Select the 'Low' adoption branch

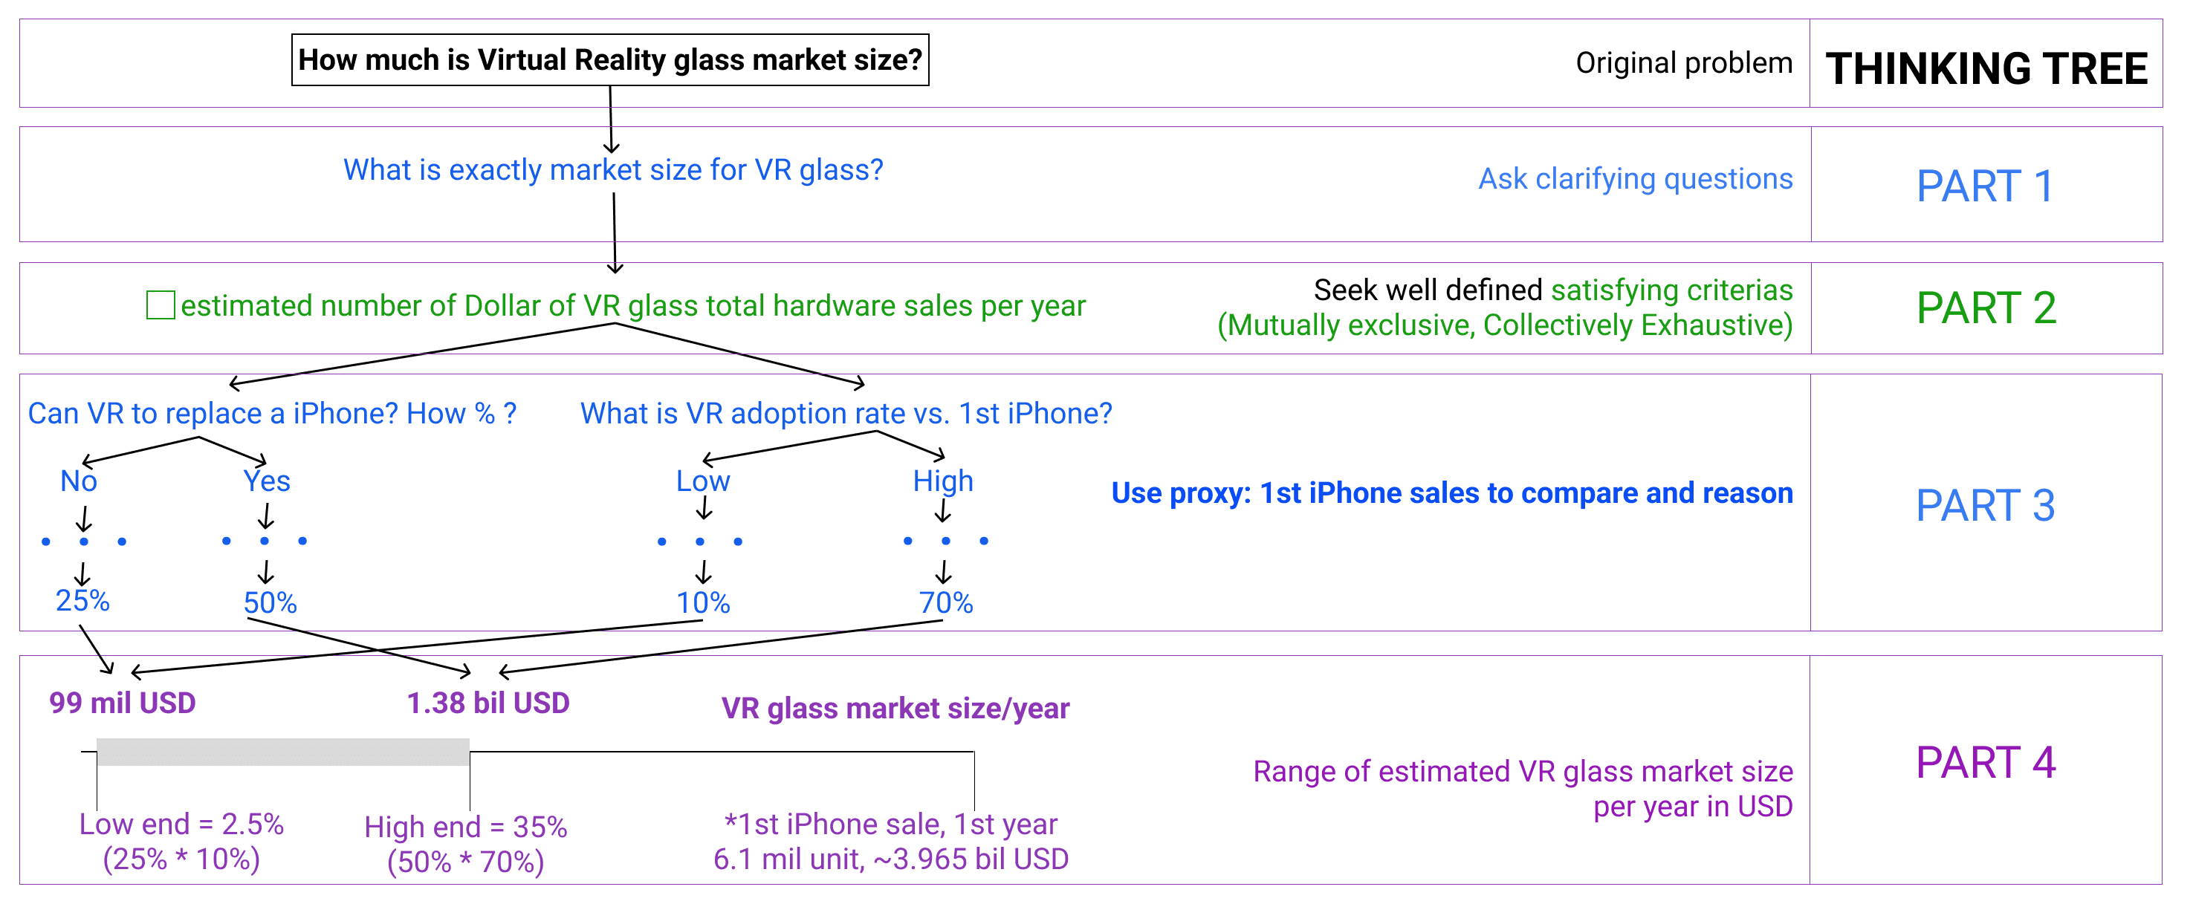(x=702, y=481)
